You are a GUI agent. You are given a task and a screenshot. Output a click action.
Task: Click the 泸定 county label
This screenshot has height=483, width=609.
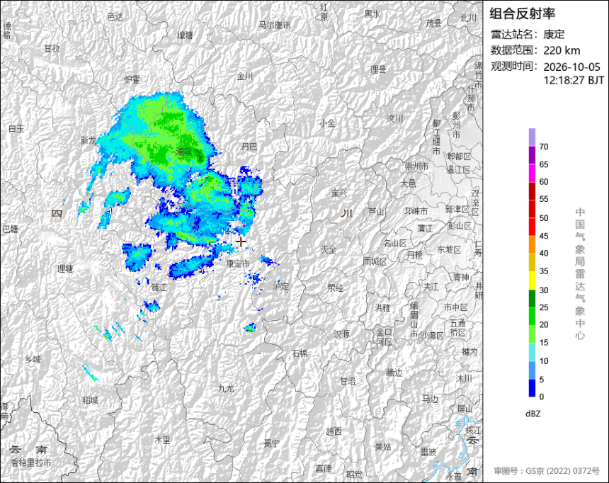pyautogui.click(x=281, y=286)
